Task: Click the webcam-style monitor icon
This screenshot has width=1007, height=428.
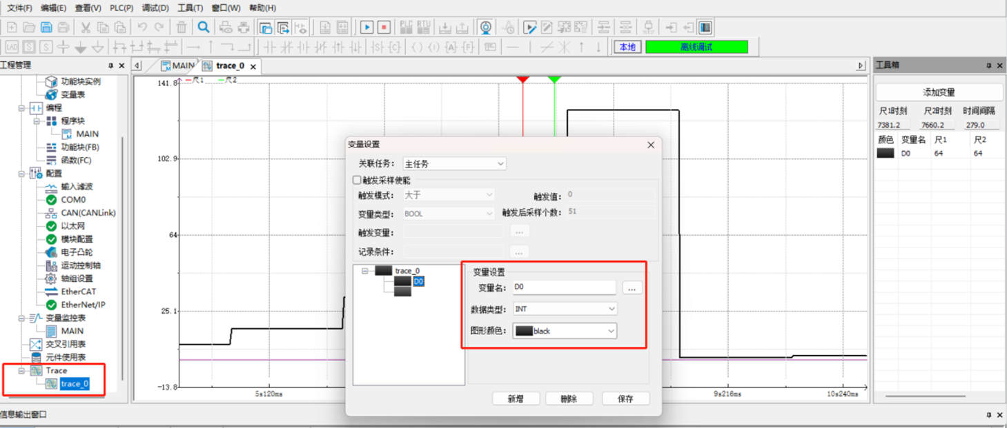Action: (486, 28)
